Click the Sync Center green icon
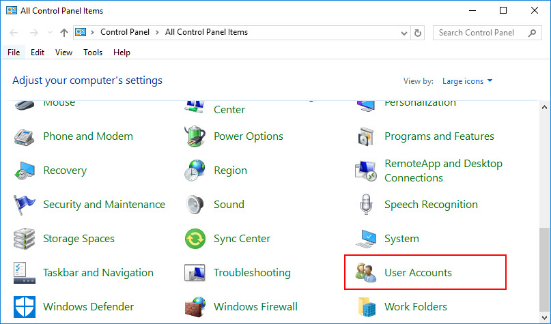 [x=195, y=239]
